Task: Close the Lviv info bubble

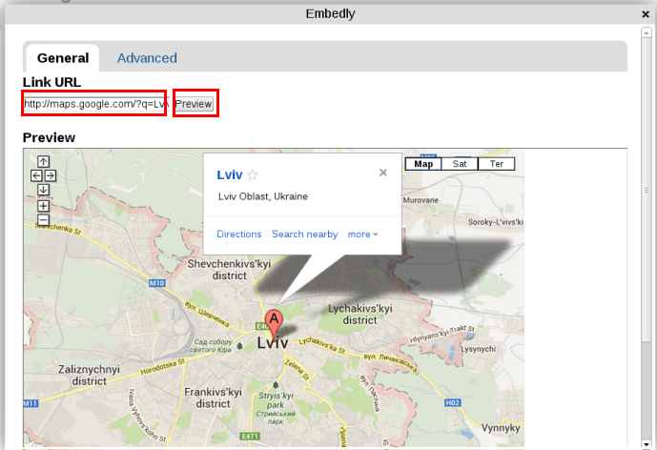Action: 382,173
